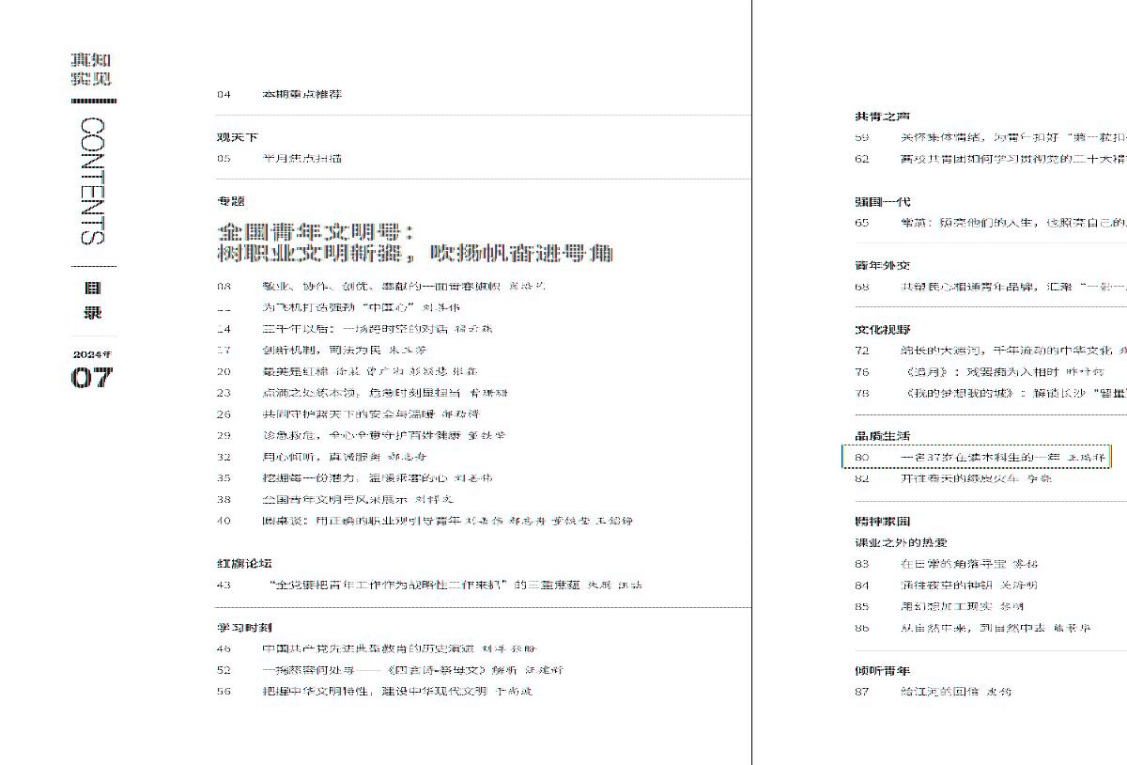The image size is (1127, 765).
Task: Open the page 05 entry '半月焦点扫描'
Action: (279, 158)
